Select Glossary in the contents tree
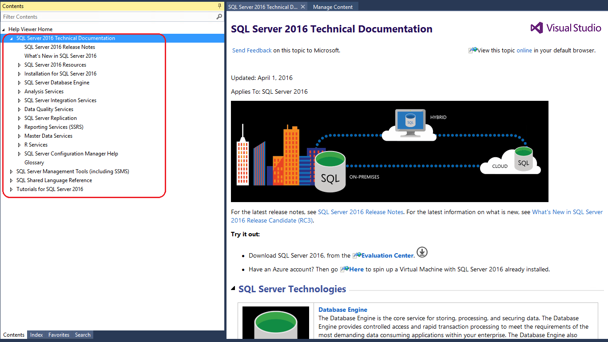The width and height of the screenshot is (608, 342). pyautogui.click(x=34, y=163)
